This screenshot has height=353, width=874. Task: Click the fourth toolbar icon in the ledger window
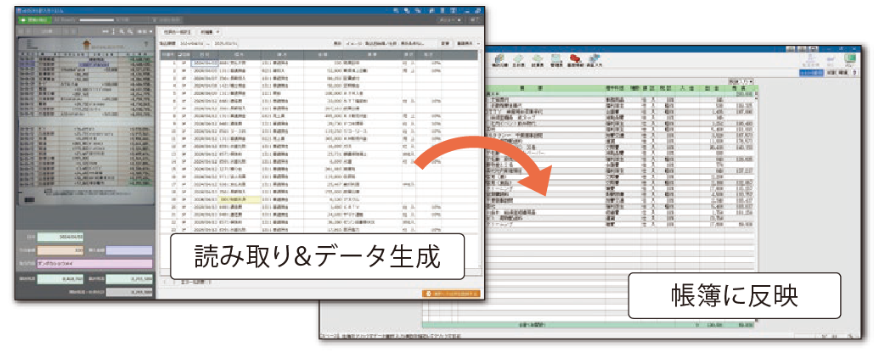pos(555,61)
